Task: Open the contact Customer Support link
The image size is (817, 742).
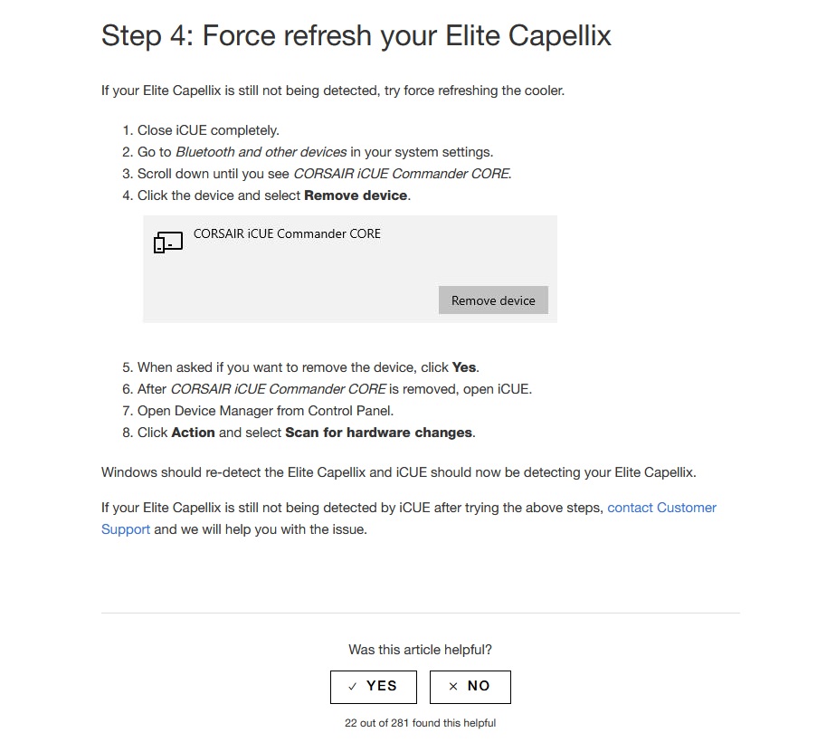Action: [x=661, y=508]
